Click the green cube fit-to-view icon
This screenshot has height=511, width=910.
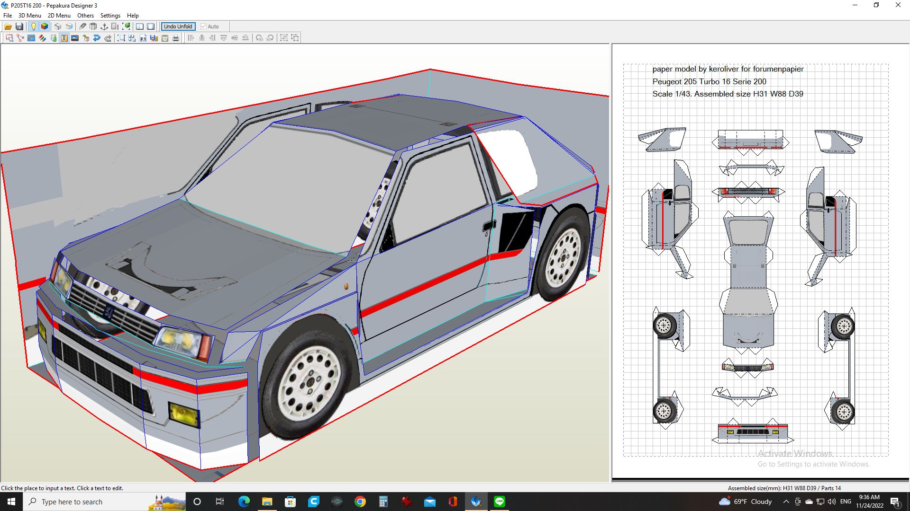127,26
